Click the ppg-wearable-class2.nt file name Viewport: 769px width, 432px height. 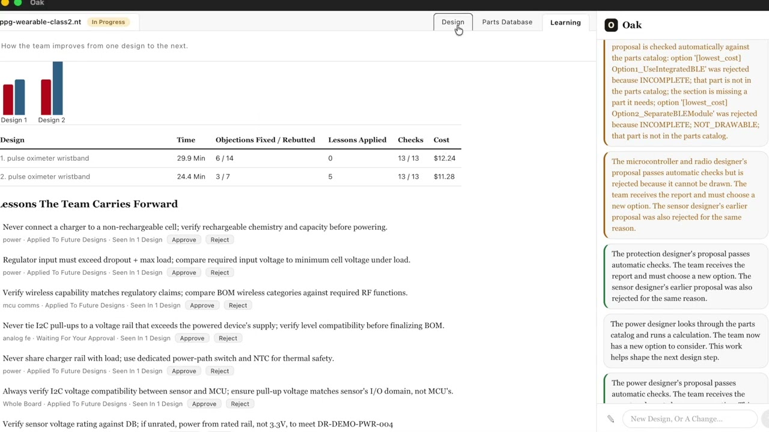(x=40, y=22)
